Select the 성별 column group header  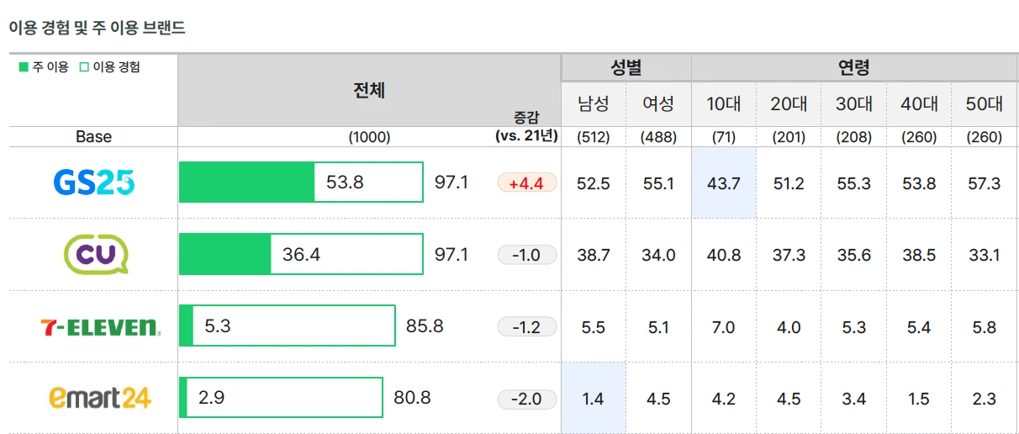[x=626, y=68]
